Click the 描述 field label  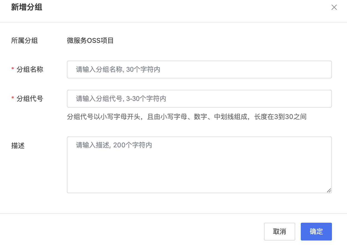pos(18,146)
